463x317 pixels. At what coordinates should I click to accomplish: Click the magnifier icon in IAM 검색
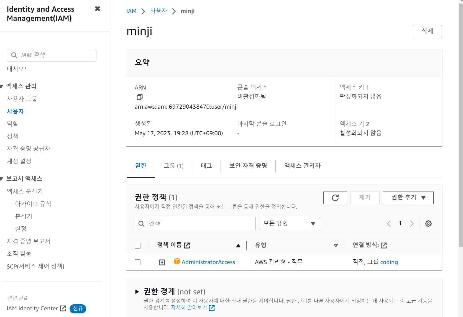pyautogui.click(x=14, y=55)
